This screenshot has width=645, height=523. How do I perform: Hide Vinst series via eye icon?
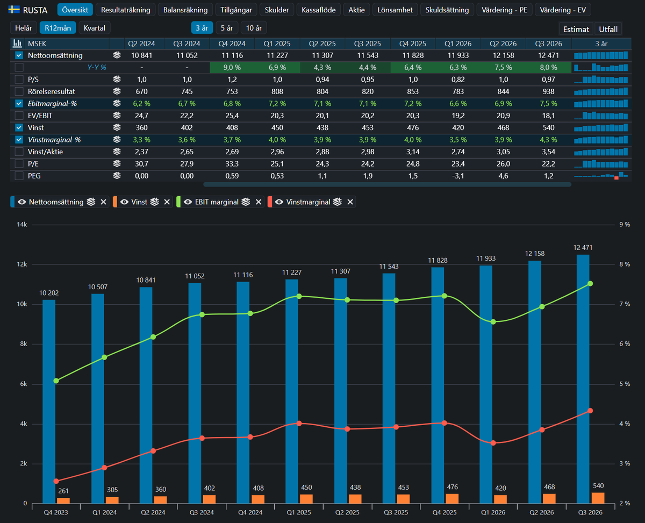point(124,202)
